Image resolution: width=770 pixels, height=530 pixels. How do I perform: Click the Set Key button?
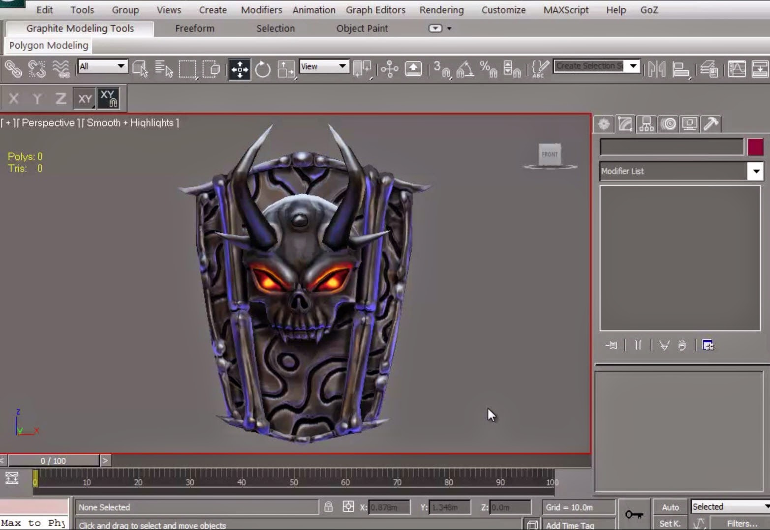pyautogui.click(x=670, y=523)
